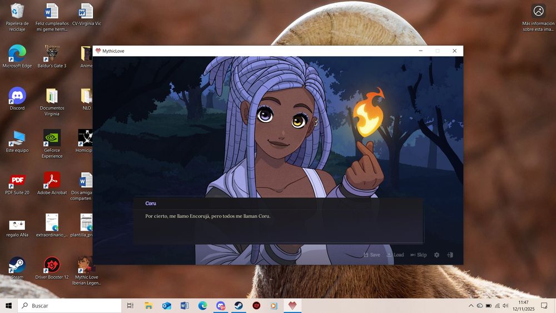
Task: Open Microsoft Edge from the taskbar
Action: point(203,306)
